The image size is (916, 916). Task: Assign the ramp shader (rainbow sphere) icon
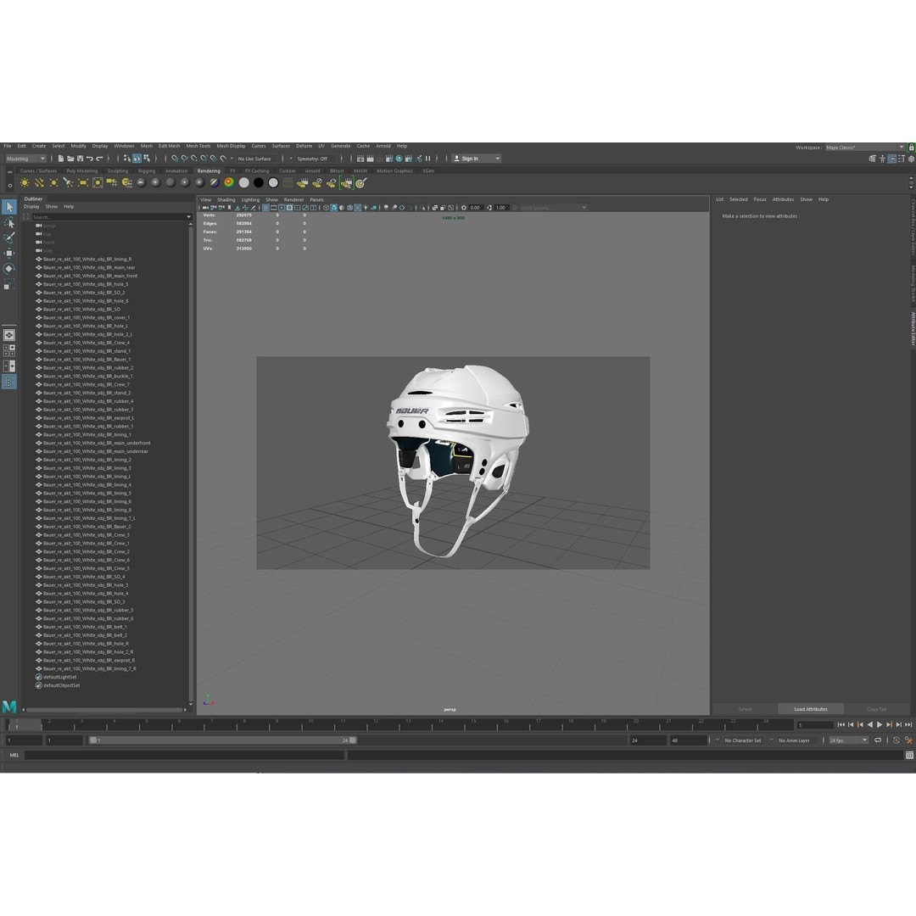point(229,183)
